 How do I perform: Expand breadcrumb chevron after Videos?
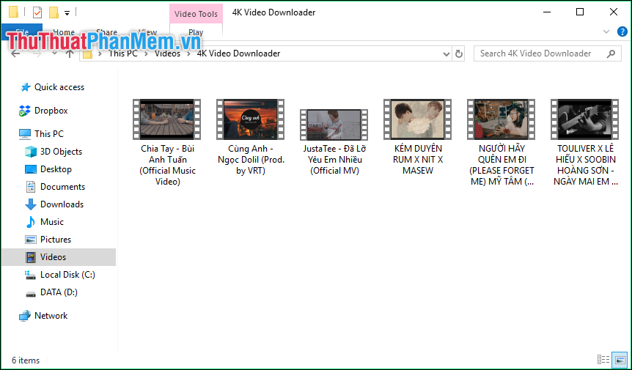(188, 53)
